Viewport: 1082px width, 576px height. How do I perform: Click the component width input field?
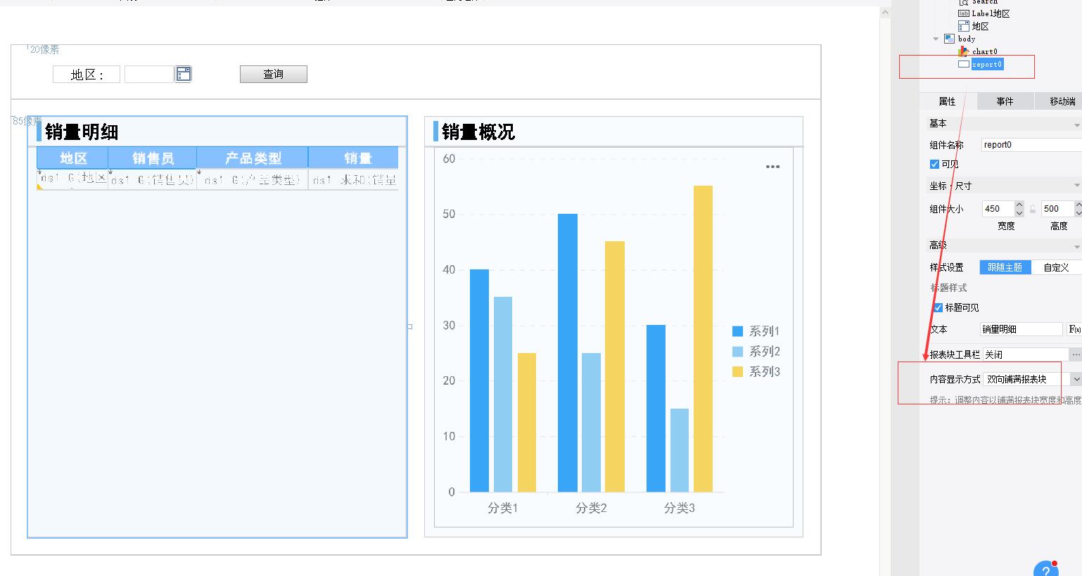(999, 209)
